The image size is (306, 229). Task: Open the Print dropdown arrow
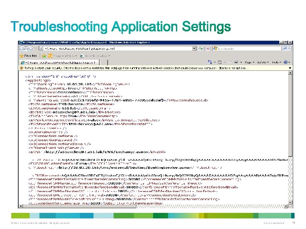tap(241, 62)
